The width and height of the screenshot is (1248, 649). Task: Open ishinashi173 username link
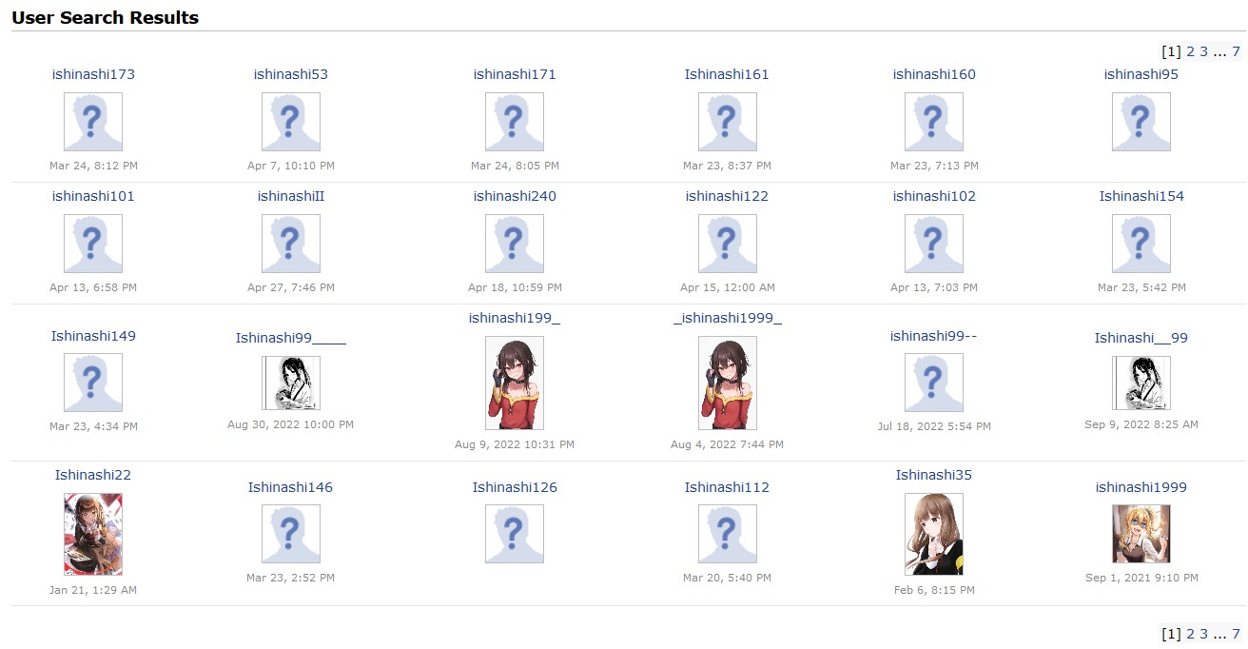click(93, 74)
